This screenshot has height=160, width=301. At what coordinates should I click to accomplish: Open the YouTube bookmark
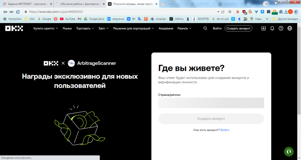tap(67, 19)
